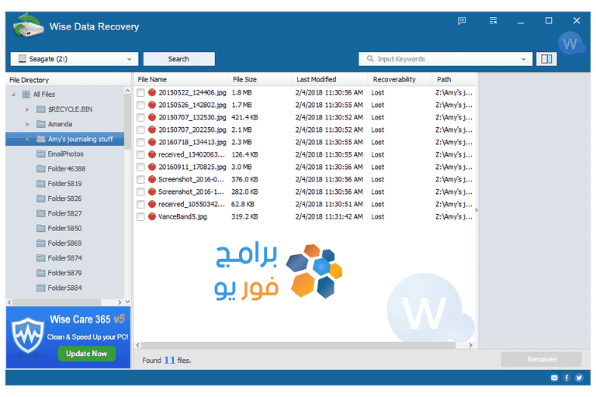Expand Amy's journaling stuff tree node
596x397 pixels.
tap(27, 139)
